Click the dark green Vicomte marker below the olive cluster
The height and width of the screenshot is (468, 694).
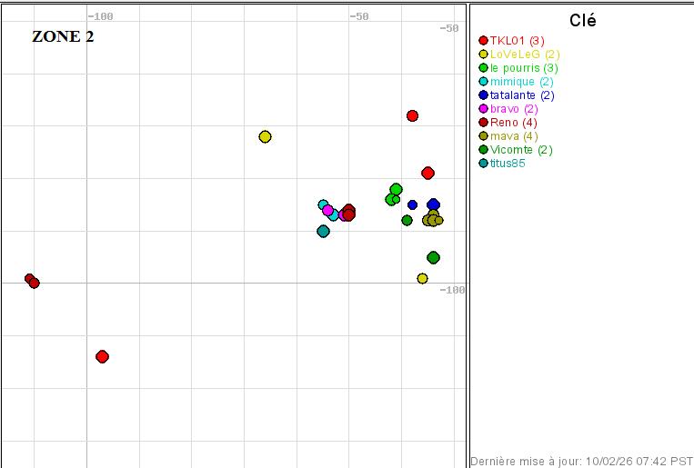433,257
